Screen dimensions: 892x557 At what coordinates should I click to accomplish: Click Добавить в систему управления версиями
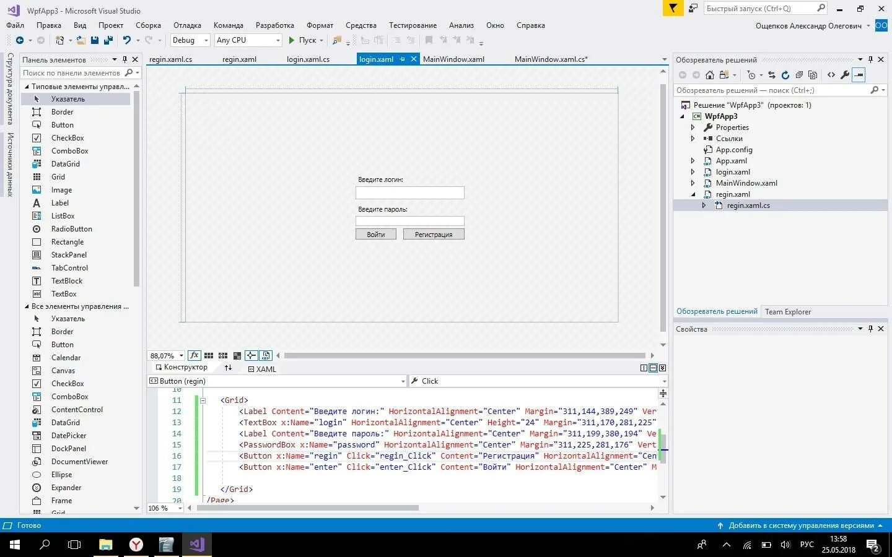tap(800, 525)
